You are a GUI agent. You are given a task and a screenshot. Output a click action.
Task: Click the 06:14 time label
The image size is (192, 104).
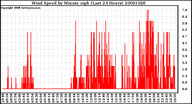(x=49, y=98)
